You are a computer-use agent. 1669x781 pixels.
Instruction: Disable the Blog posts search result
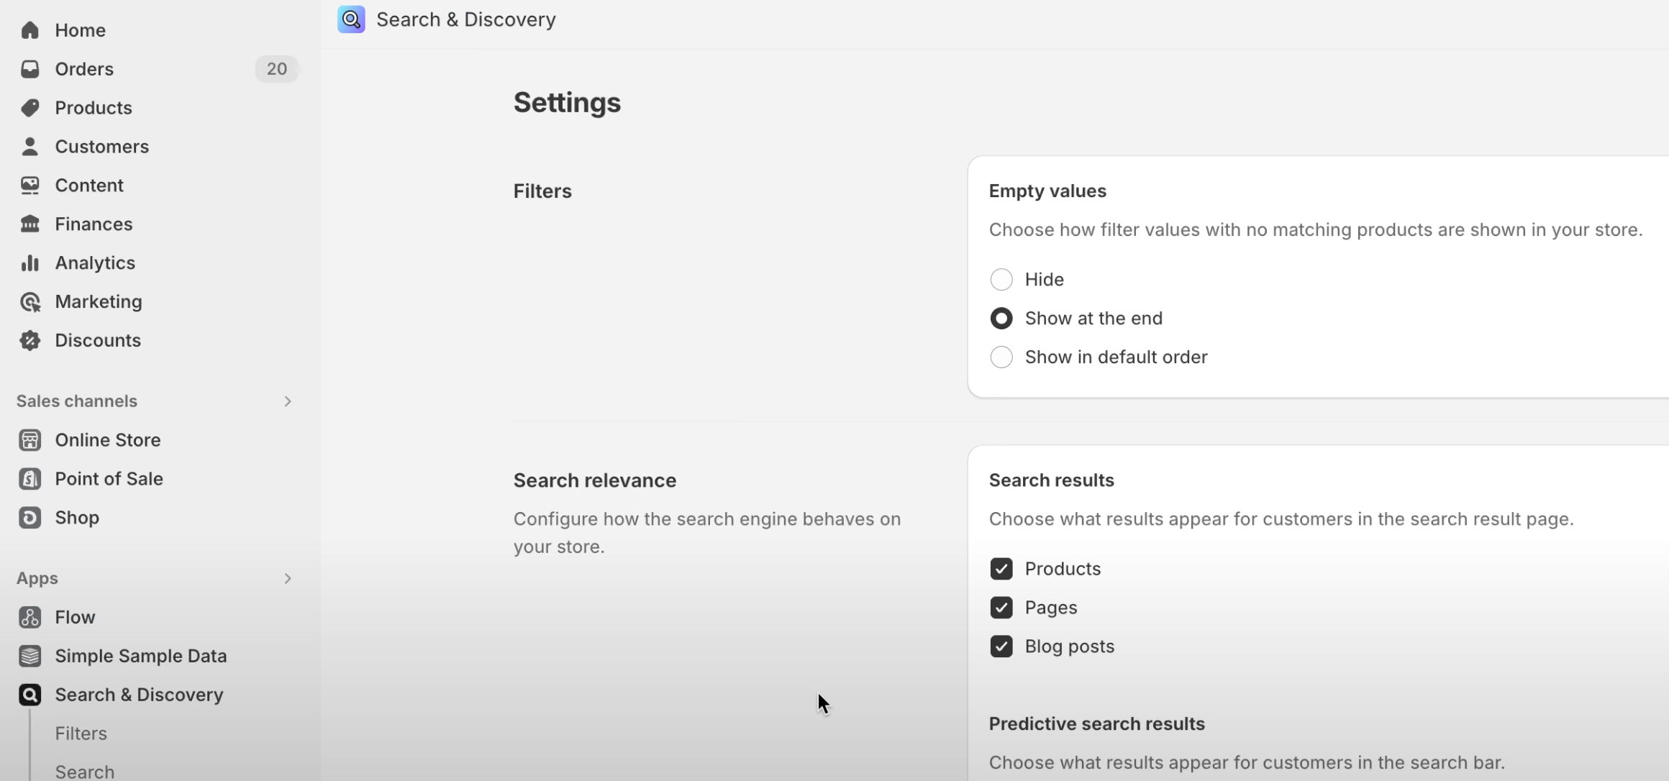pyautogui.click(x=1001, y=646)
